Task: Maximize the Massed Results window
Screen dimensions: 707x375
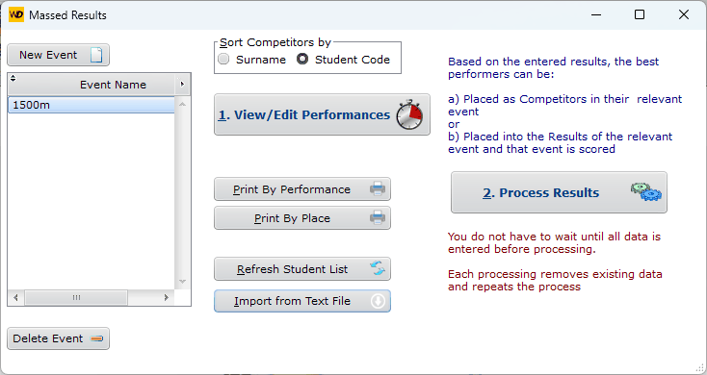Action: 640,14
